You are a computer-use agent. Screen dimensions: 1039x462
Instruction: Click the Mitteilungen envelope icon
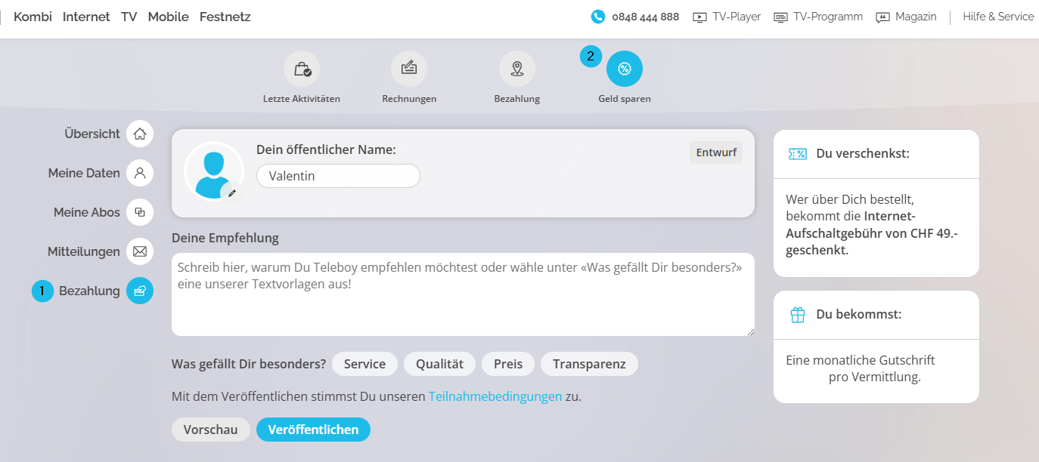140,251
